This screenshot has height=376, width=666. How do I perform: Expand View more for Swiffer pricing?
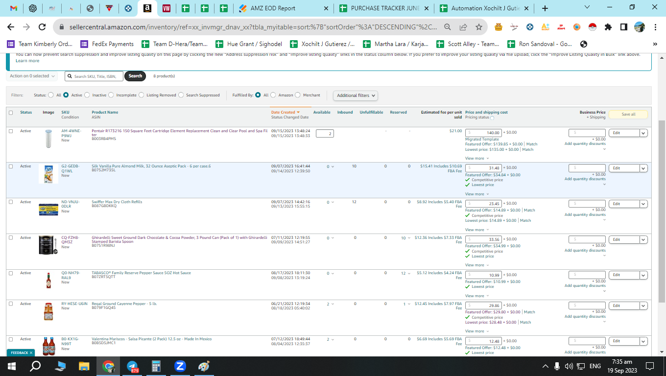pos(476,230)
